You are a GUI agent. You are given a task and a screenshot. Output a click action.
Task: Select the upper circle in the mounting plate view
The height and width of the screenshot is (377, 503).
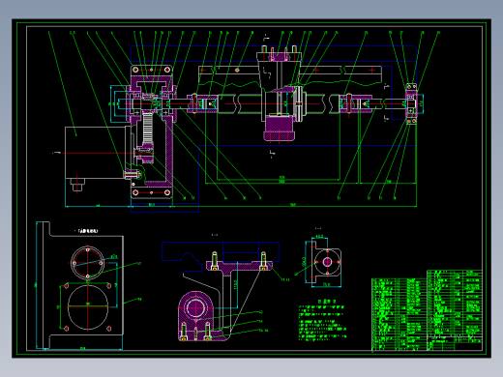tap(88, 262)
